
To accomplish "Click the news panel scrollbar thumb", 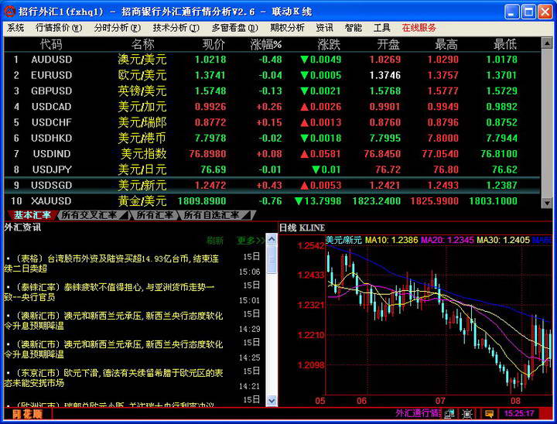I will [272, 259].
